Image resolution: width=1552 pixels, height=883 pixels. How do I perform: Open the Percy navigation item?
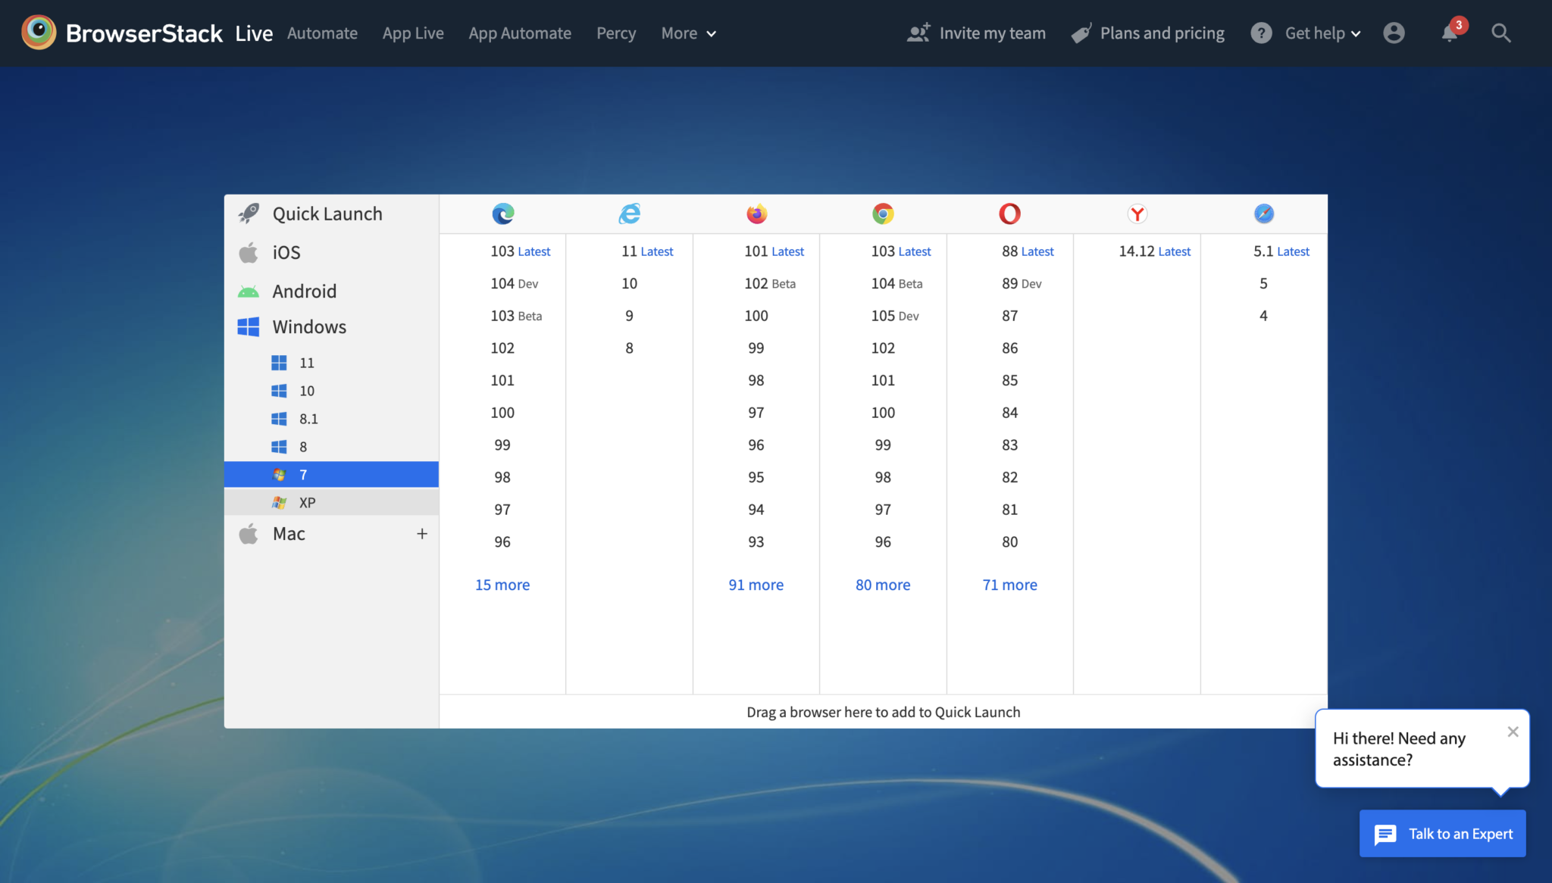(616, 33)
